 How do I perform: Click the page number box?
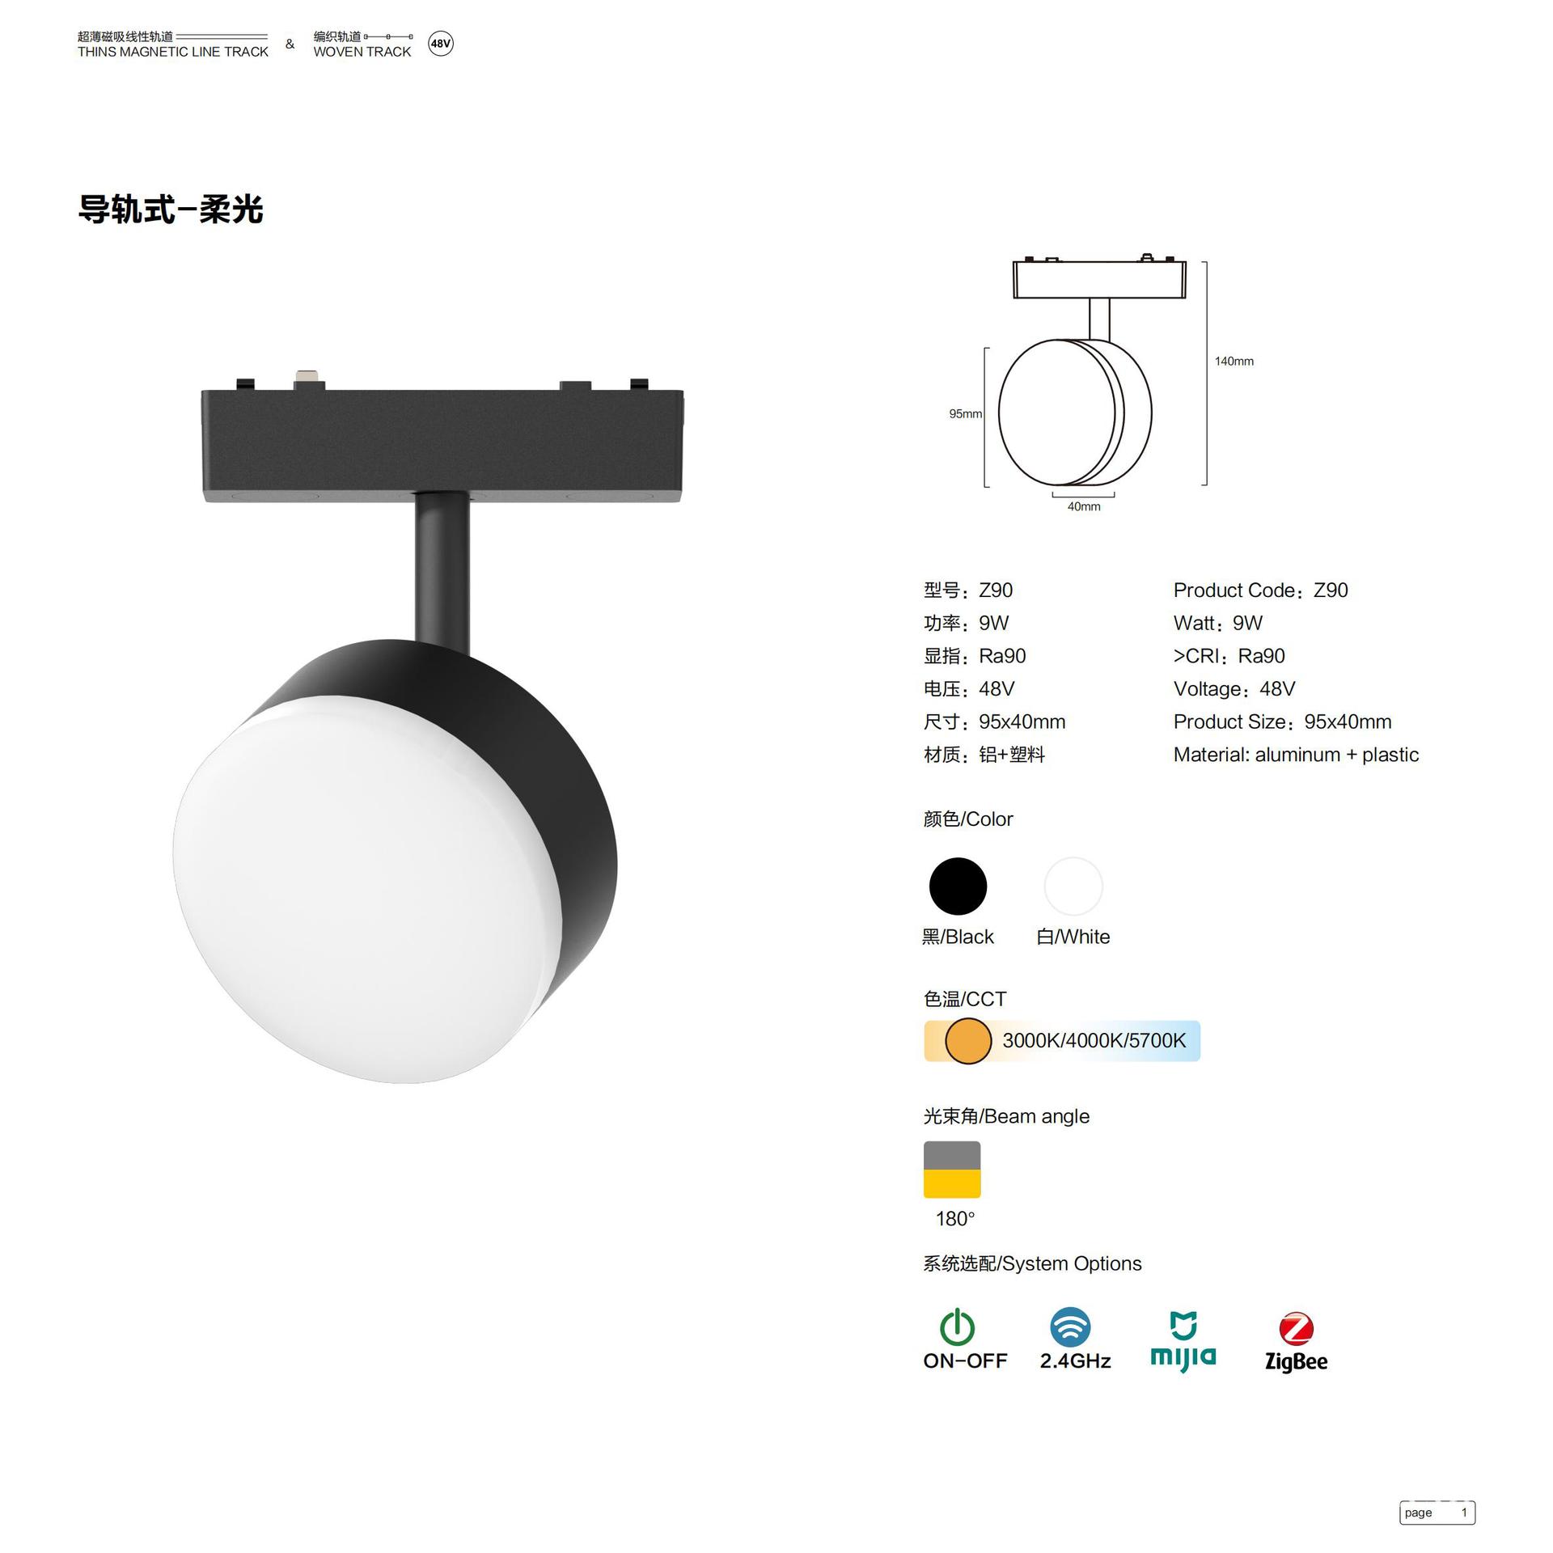(1437, 1513)
